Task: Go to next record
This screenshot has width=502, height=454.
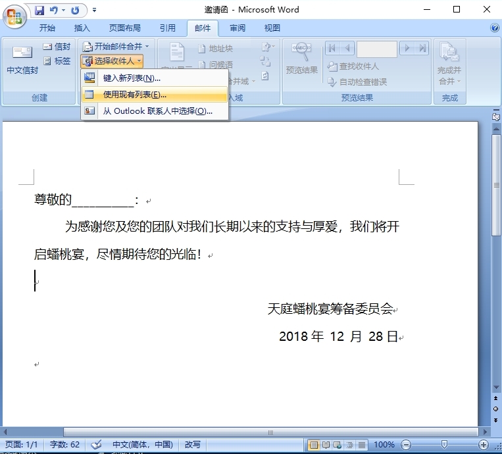Action: click(407, 48)
